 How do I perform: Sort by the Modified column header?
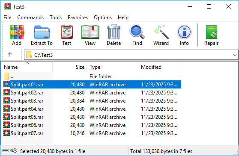(x=160, y=67)
